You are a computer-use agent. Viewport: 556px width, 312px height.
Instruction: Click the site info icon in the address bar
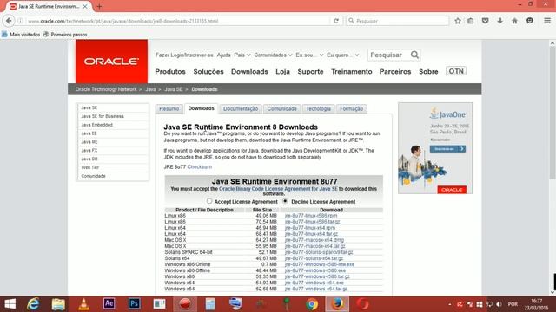20,21
